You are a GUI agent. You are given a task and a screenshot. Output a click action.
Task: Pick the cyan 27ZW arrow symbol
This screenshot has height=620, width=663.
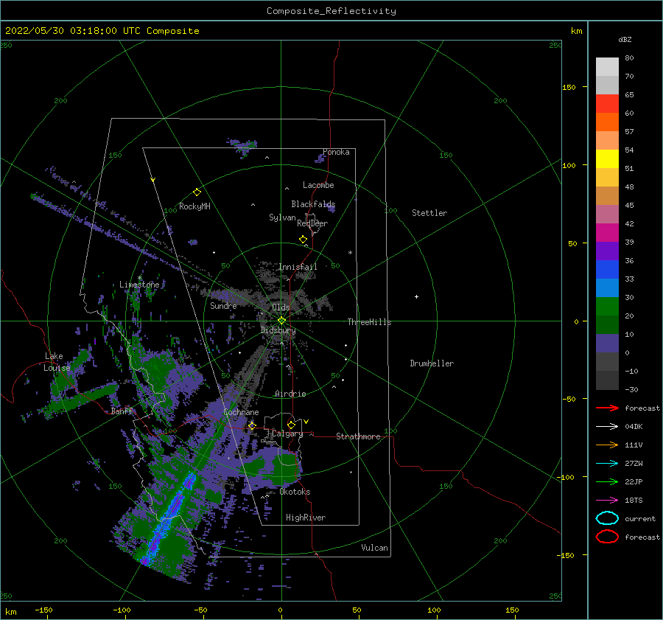(x=607, y=464)
